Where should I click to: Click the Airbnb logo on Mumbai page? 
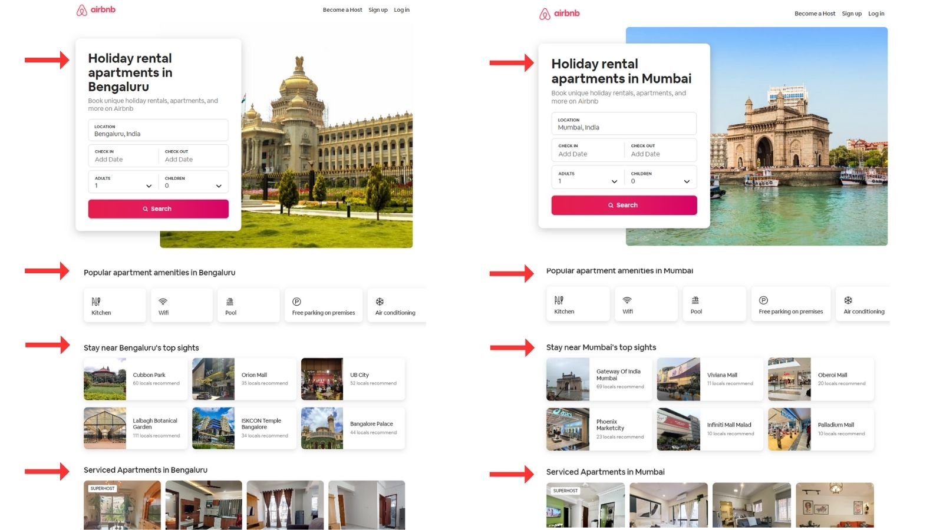[x=560, y=14]
